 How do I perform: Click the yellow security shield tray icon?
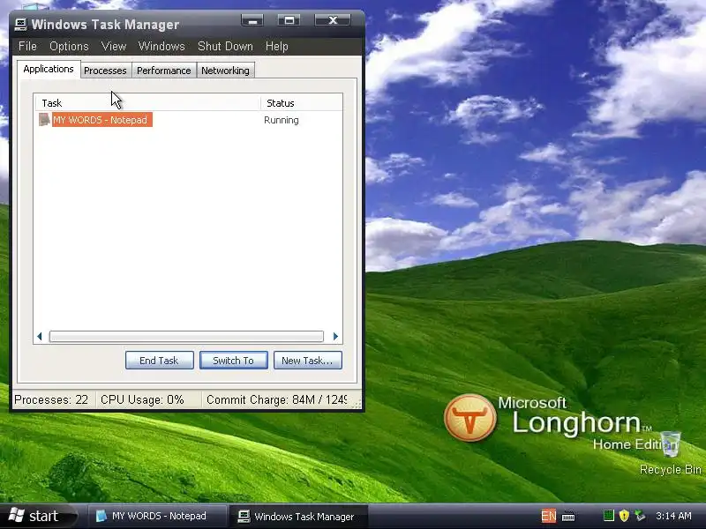624,516
